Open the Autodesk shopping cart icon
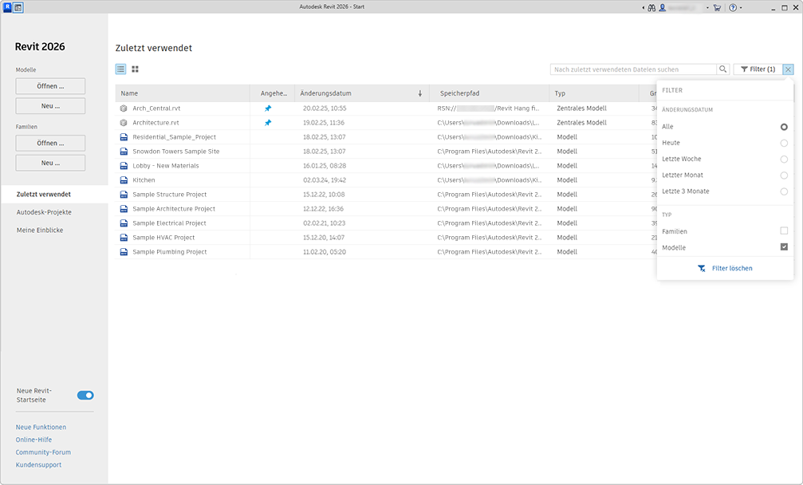803x485 pixels. 717,8
